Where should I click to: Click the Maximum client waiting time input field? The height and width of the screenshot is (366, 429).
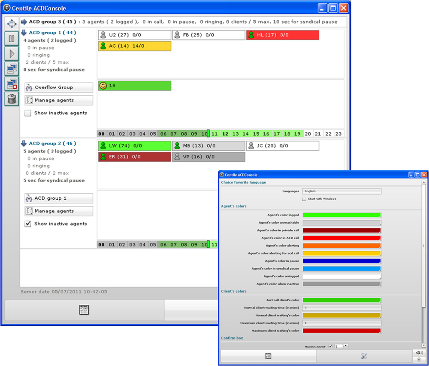pos(341,323)
